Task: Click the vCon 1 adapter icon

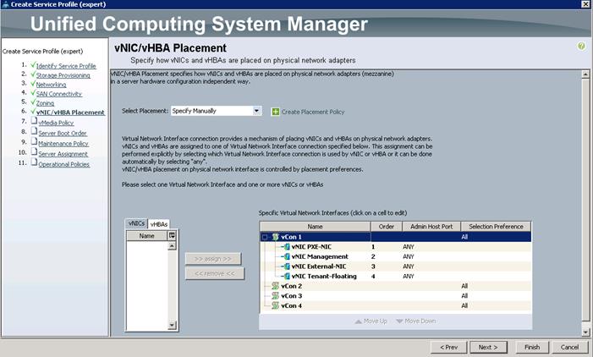Action: coord(275,237)
